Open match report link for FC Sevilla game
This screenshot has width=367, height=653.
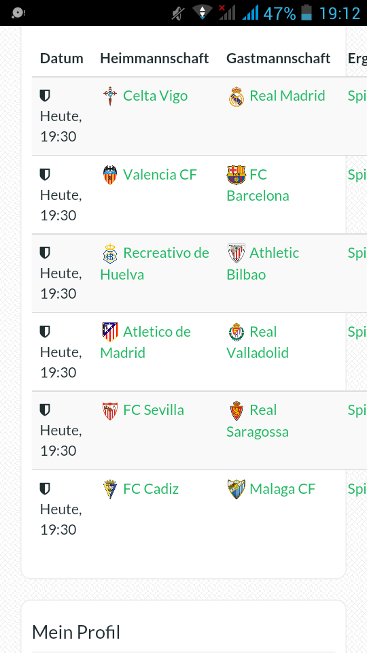pos(357,411)
